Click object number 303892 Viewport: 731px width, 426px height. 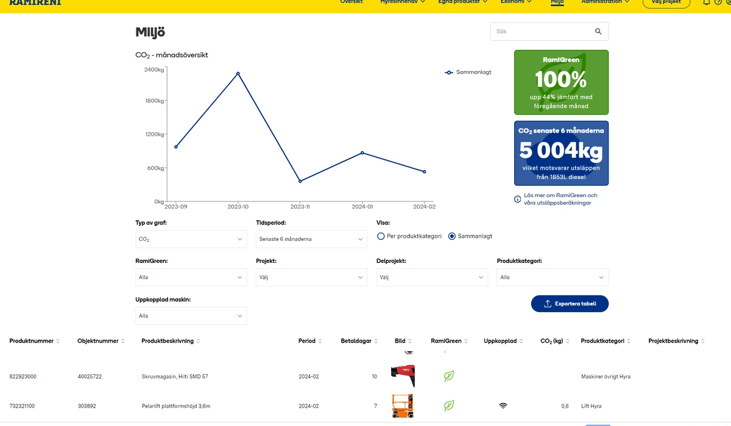coord(86,406)
